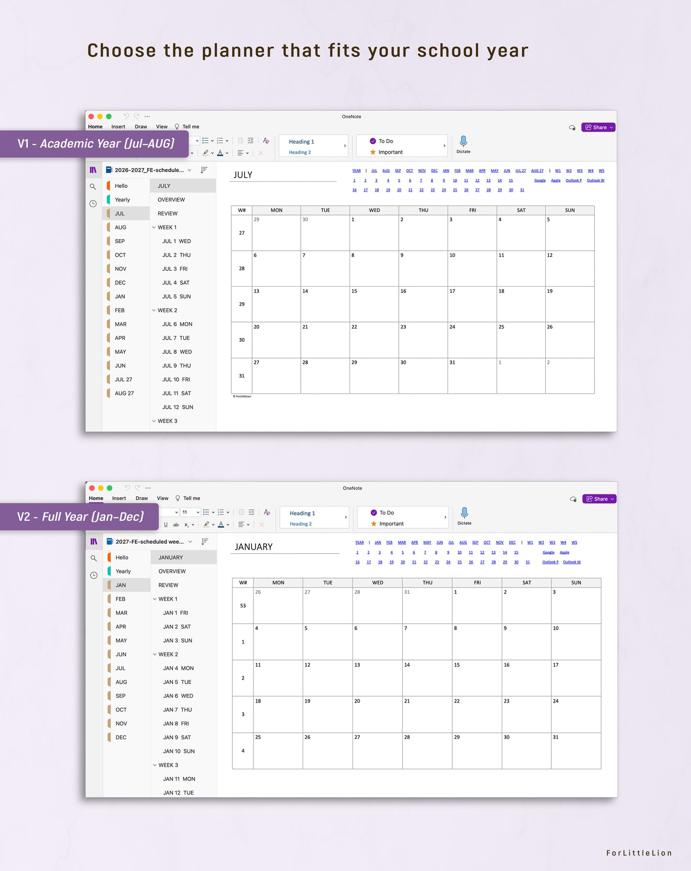The height and width of the screenshot is (871, 691).
Task: Apply the To Do checkbox tag in V1 window
Action: click(x=373, y=141)
